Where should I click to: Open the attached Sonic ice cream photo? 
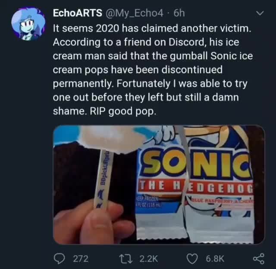[159, 185]
